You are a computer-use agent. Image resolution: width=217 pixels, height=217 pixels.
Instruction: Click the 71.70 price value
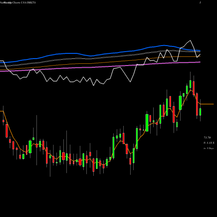(207, 138)
